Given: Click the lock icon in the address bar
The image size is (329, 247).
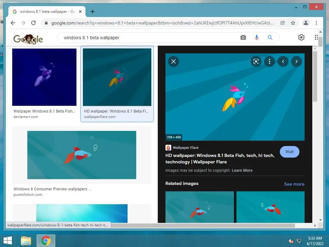Looking at the screenshot, I should tap(46, 23).
